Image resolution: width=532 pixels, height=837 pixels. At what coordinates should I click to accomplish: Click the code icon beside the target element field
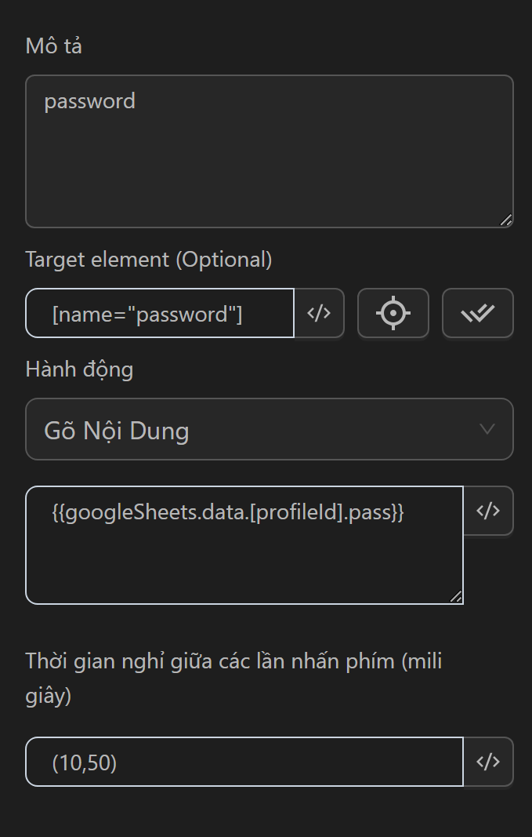pyautogui.click(x=319, y=314)
